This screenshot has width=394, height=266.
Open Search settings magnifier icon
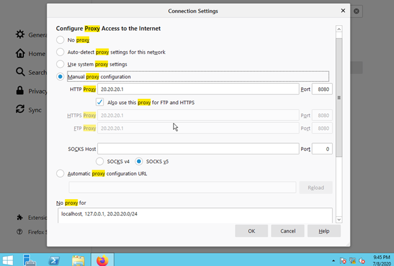pyautogui.click(x=20, y=72)
